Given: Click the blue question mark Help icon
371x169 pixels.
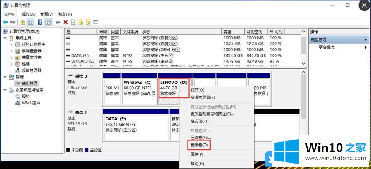Looking at the screenshot, I should 41,22.
